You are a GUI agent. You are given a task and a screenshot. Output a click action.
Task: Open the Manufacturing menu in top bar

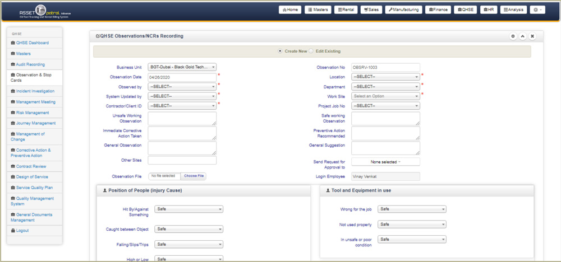(403, 10)
